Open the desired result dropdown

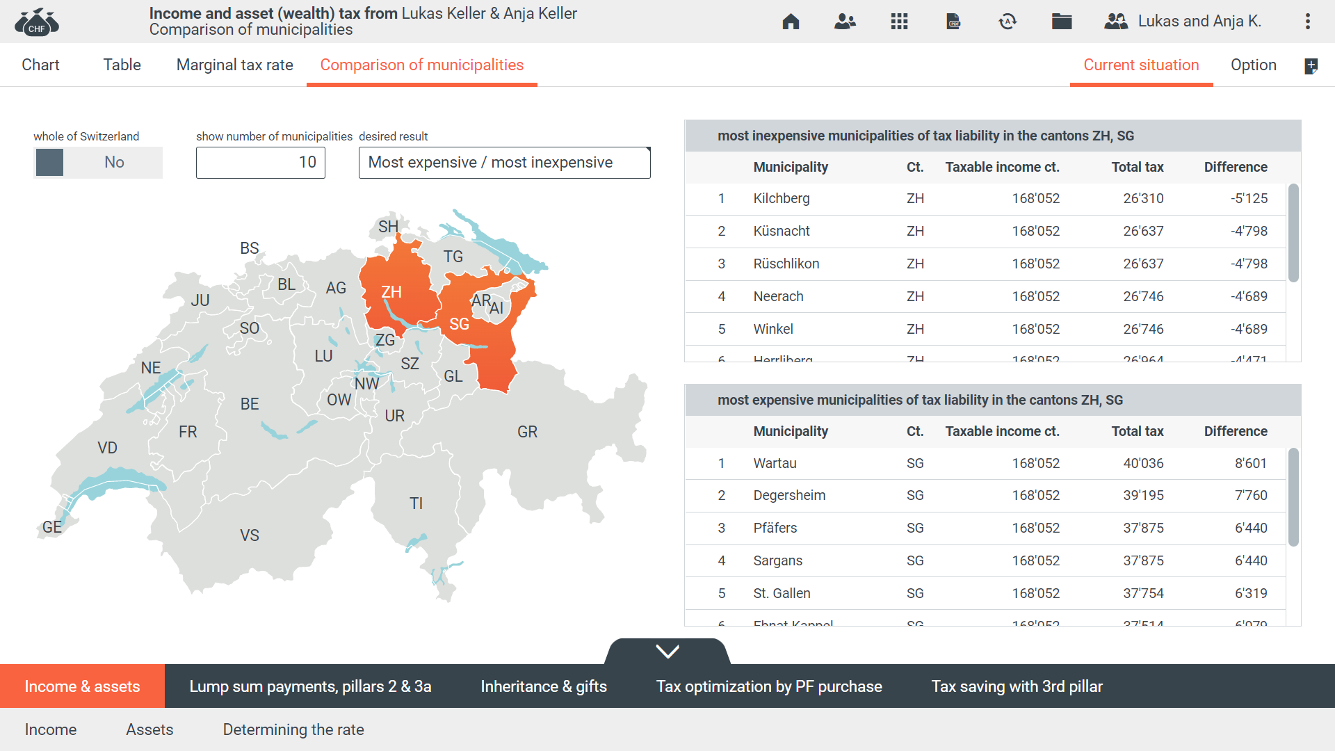504,163
